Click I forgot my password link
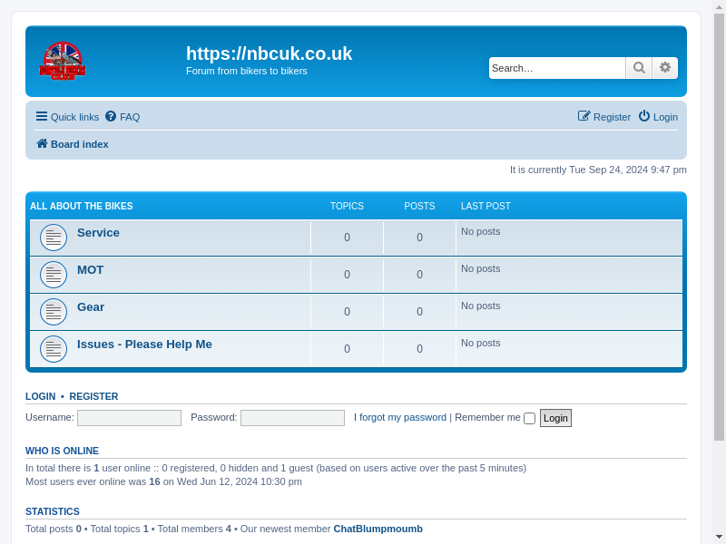 [x=400, y=417]
